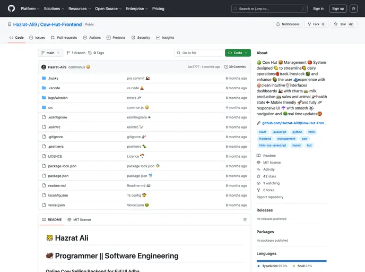
Task: Click the python topic tag
Action: (x=297, y=132)
